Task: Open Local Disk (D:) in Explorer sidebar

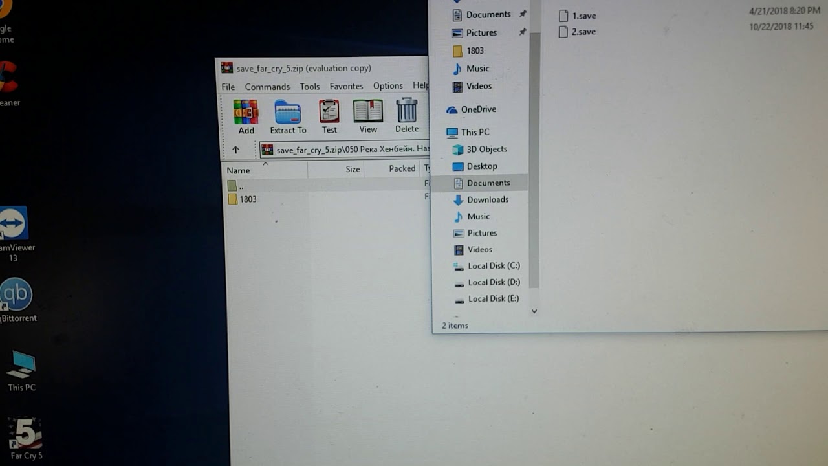Action: [486, 282]
